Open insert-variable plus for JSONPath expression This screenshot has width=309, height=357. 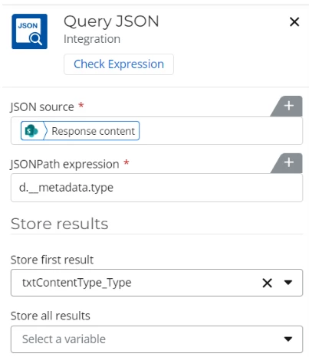click(x=289, y=162)
